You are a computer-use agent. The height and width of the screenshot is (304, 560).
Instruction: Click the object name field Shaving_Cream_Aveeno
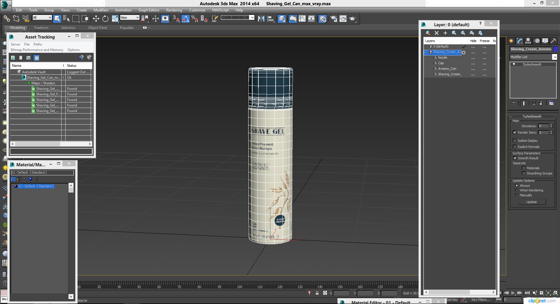[531, 49]
